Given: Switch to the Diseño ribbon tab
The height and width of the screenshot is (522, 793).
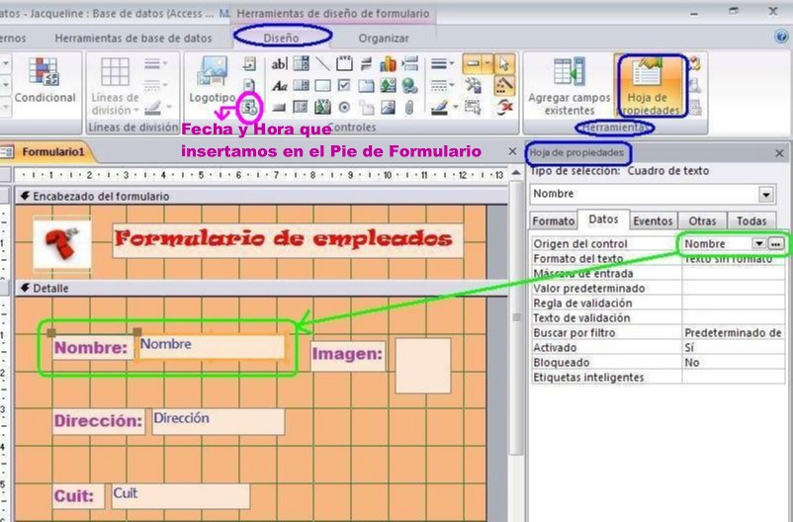Looking at the screenshot, I should 281,38.
